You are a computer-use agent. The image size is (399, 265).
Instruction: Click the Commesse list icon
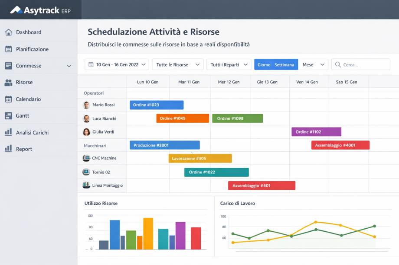coord(8,66)
